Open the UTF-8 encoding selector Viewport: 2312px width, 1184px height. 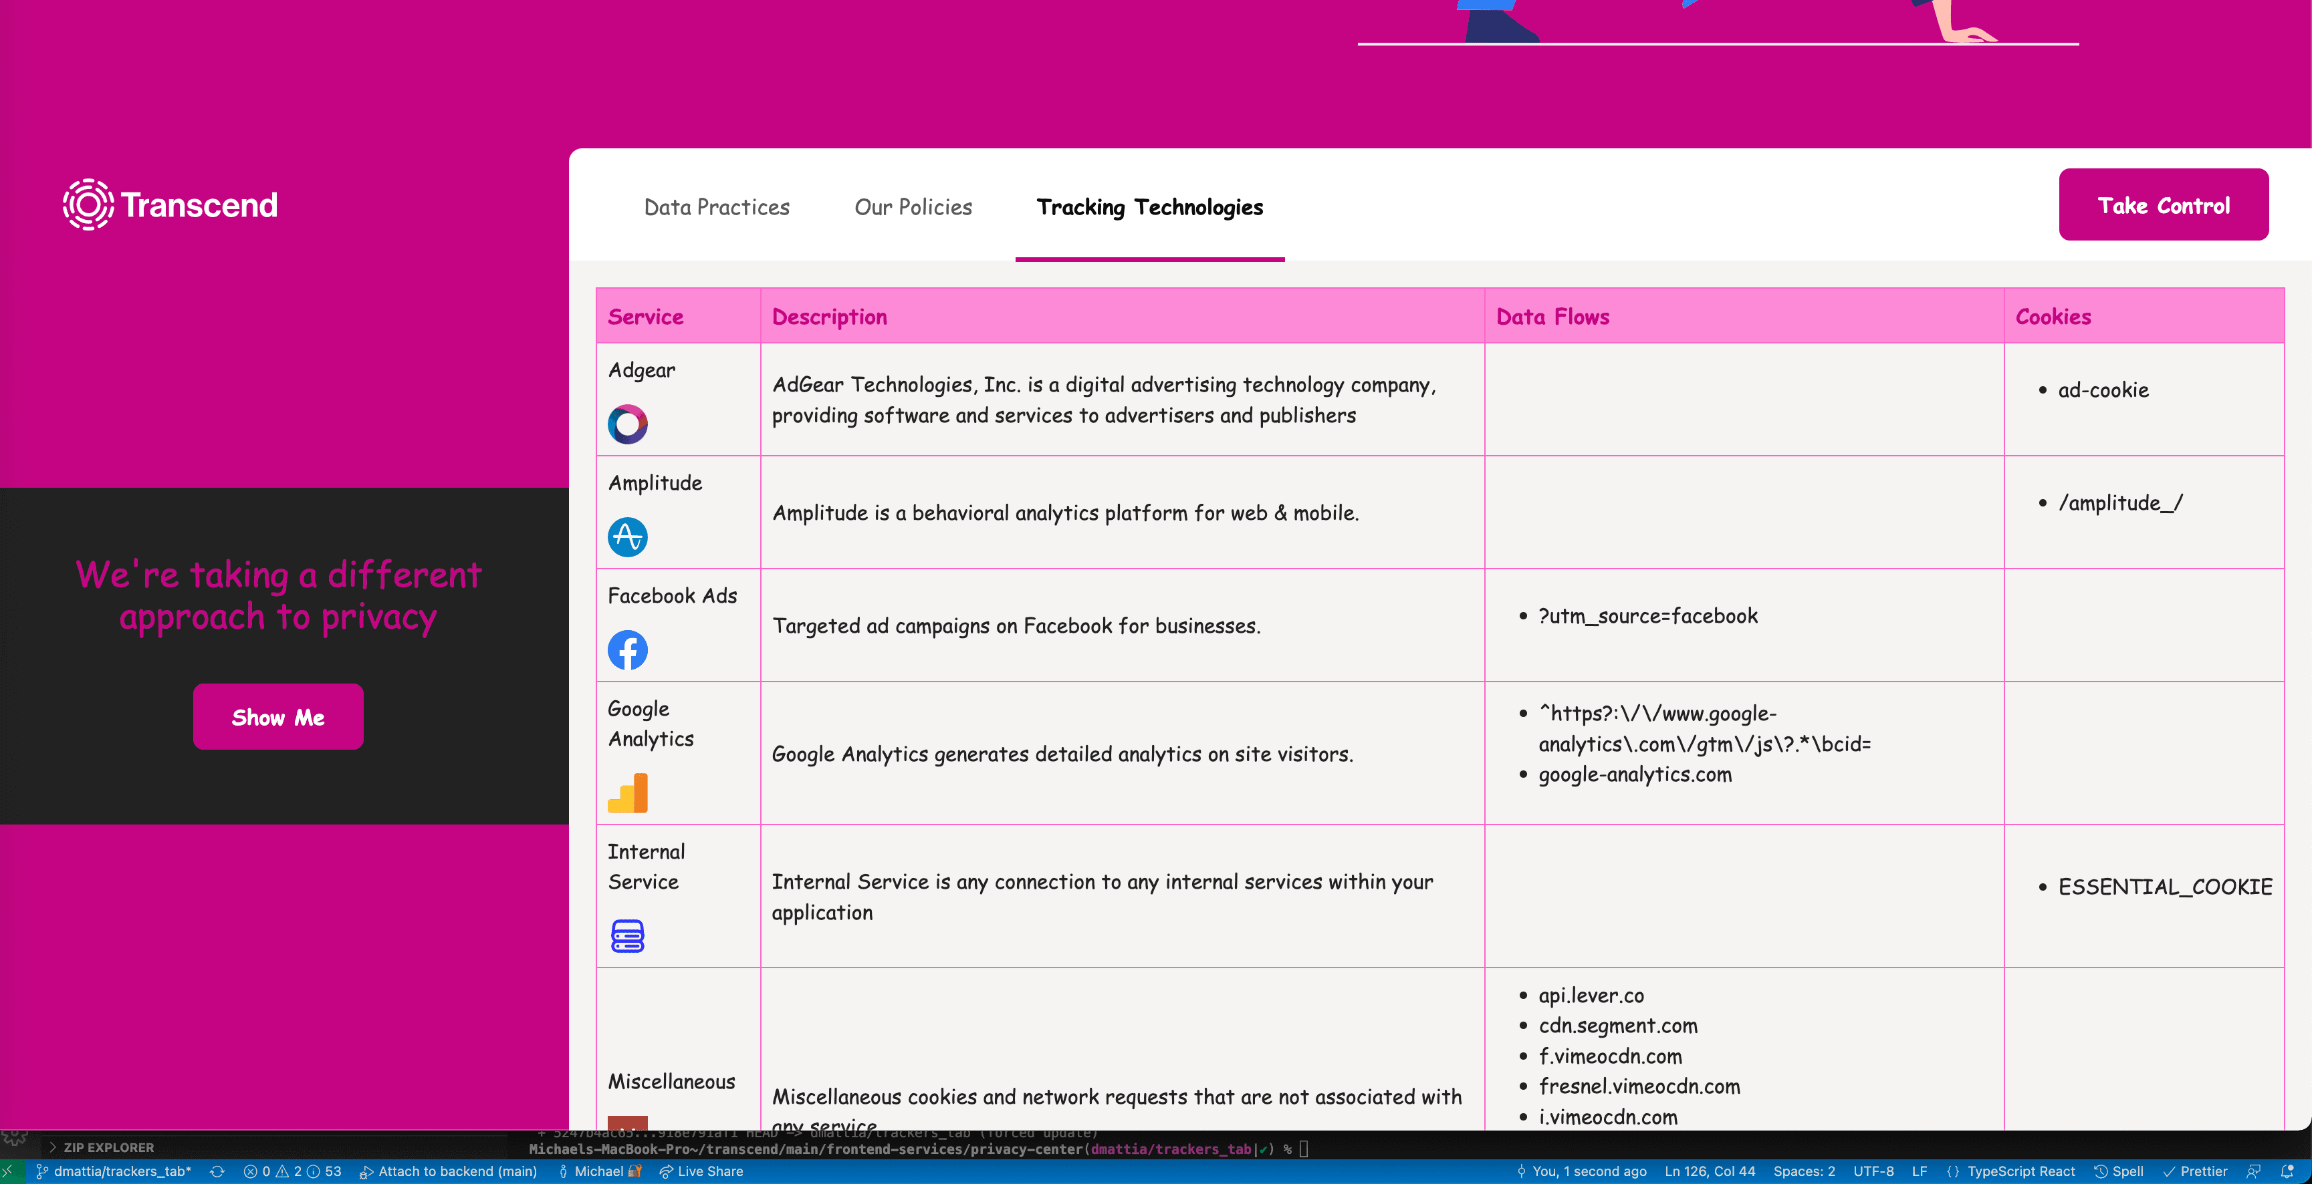(x=1873, y=1171)
